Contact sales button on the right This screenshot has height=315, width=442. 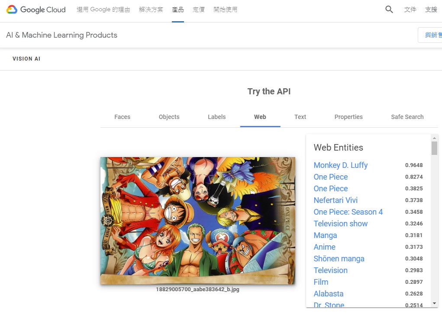(430, 35)
